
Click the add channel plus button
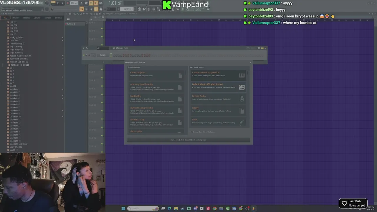click(x=103, y=62)
